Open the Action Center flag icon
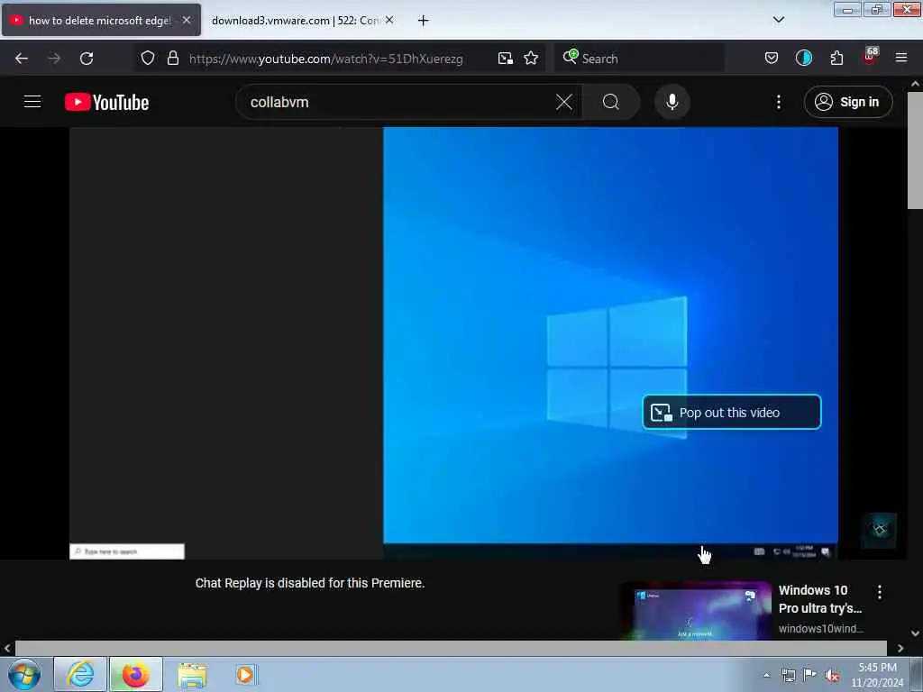Screen dimensions: 923x692 pos(810,675)
